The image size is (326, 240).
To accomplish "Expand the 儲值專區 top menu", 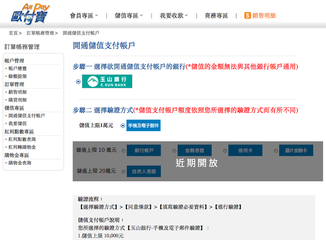I will tap(128, 15).
